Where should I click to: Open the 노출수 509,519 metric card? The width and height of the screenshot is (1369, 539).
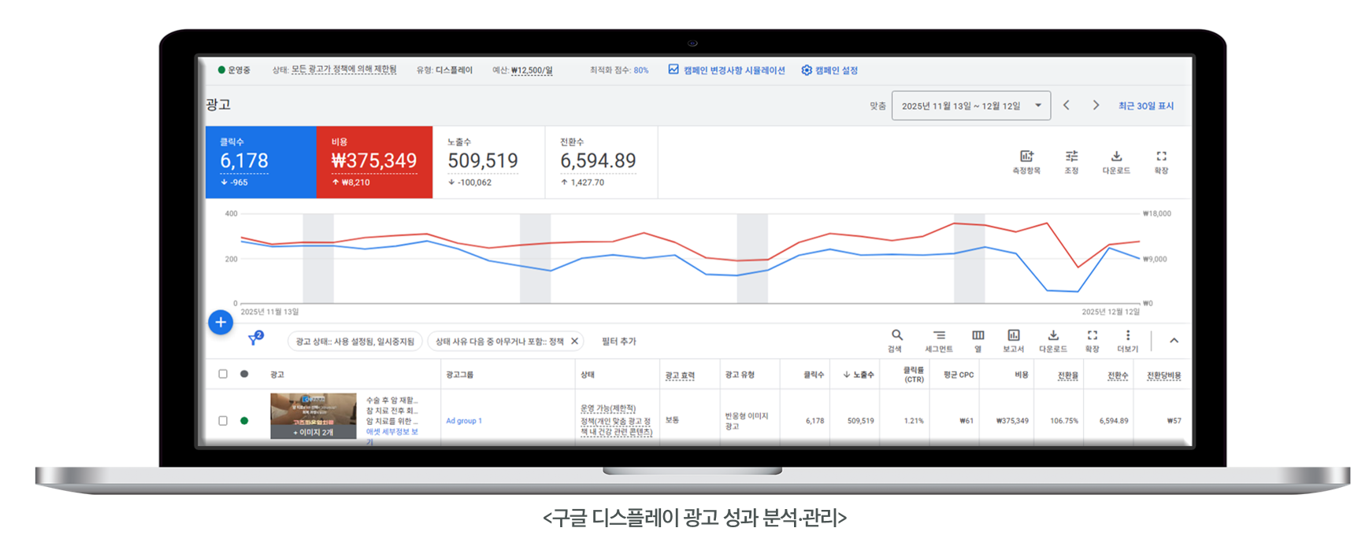click(x=488, y=162)
